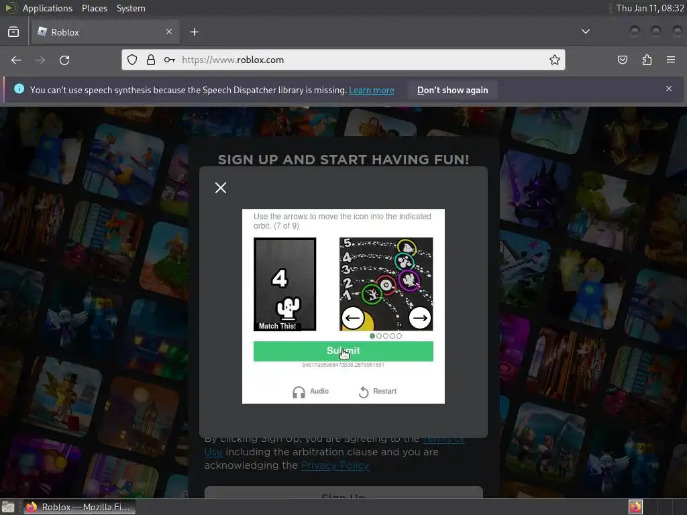
Task: Click the Roblox tab favicon
Action: pyautogui.click(x=42, y=32)
